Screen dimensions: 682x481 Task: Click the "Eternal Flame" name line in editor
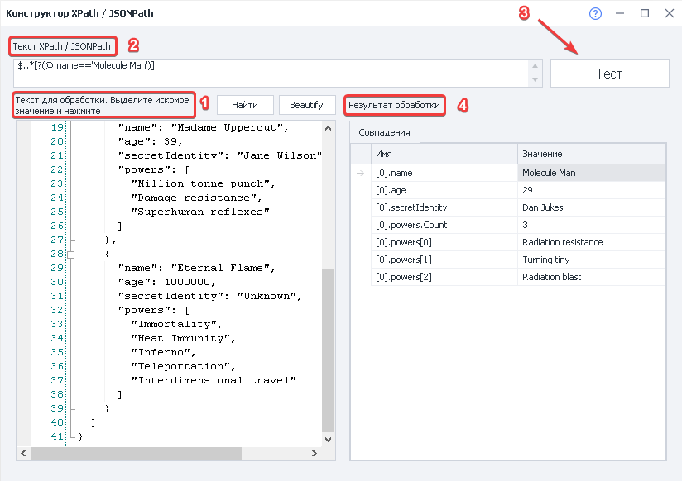pyautogui.click(x=195, y=268)
